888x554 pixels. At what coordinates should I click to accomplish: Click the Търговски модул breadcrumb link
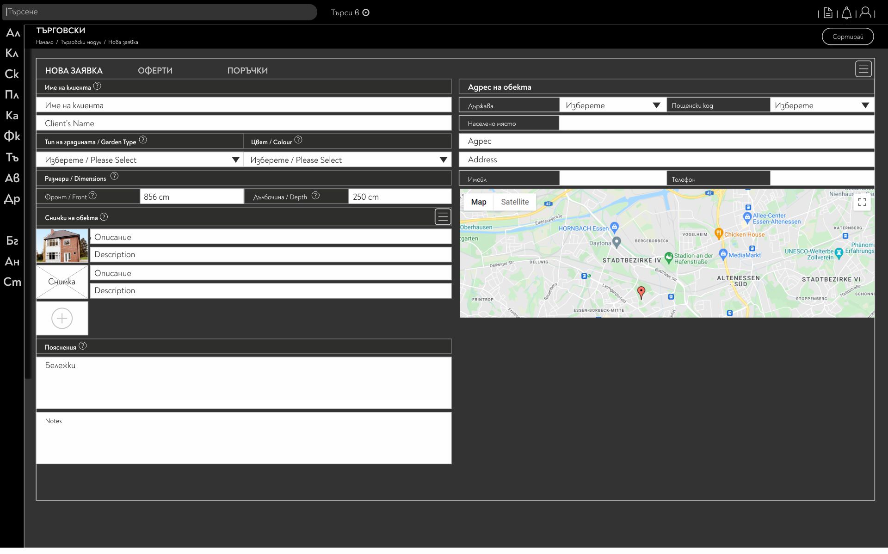(x=80, y=42)
